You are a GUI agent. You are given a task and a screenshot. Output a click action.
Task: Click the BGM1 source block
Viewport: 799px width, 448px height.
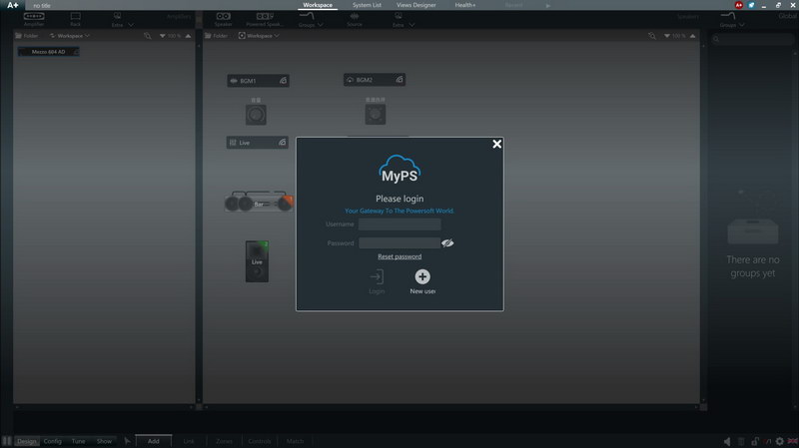point(258,80)
